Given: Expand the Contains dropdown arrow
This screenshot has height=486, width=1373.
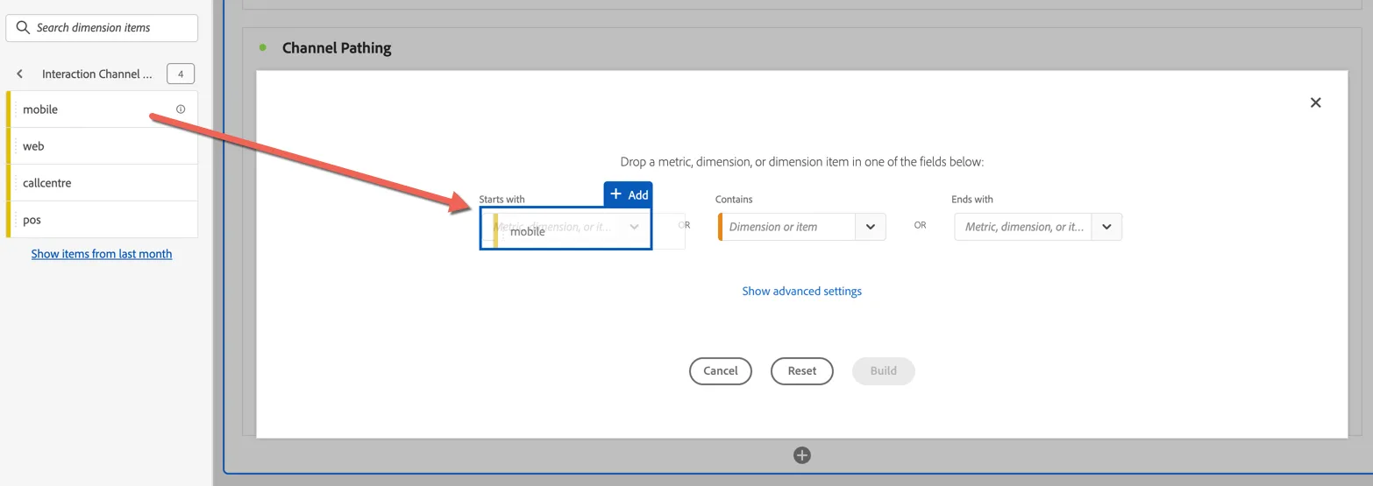Looking at the screenshot, I should point(870,227).
